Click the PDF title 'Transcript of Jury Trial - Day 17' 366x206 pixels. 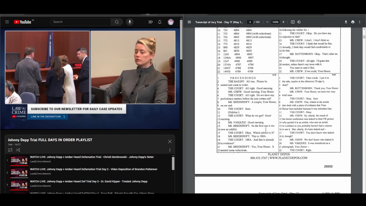(x=219, y=22)
